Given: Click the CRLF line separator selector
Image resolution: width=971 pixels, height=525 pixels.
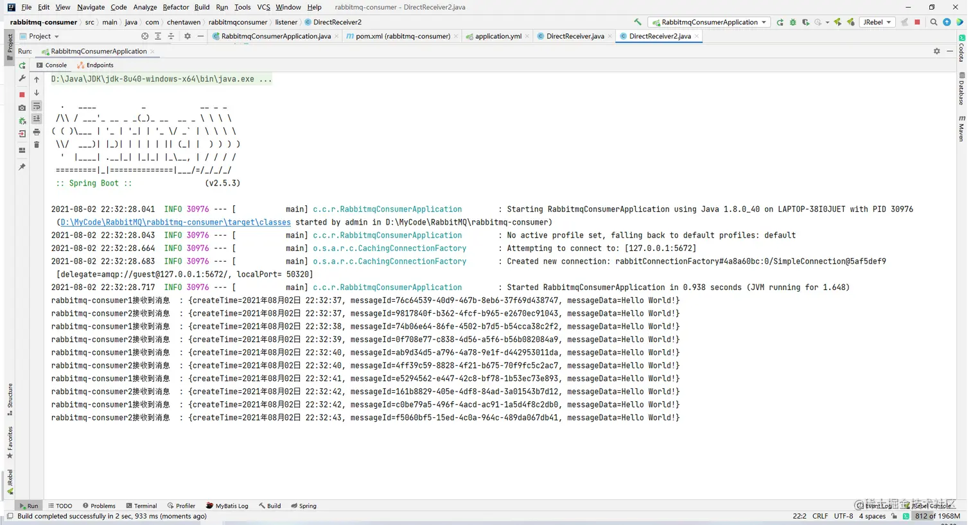Looking at the screenshot, I should tap(819, 516).
